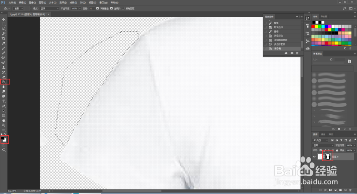This screenshot has width=357, height=194.
Task: Open the layer blend mode dropdown
Action: point(323,145)
